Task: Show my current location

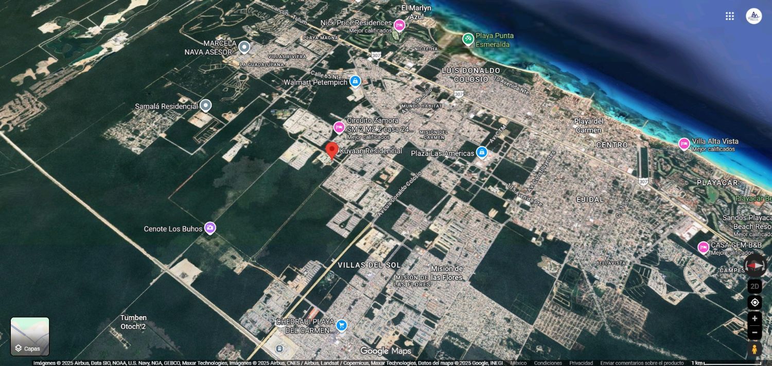Action: [x=755, y=302]
